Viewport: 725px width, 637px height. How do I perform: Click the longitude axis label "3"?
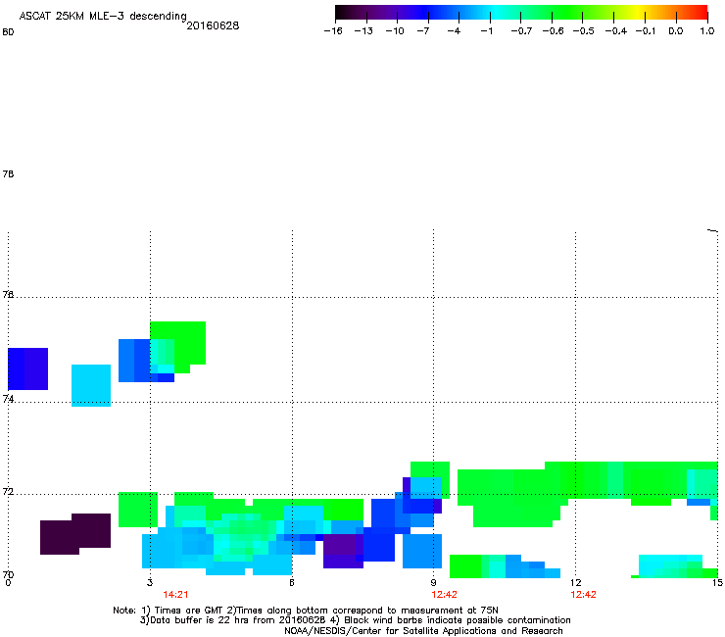(x=150, y=582)
